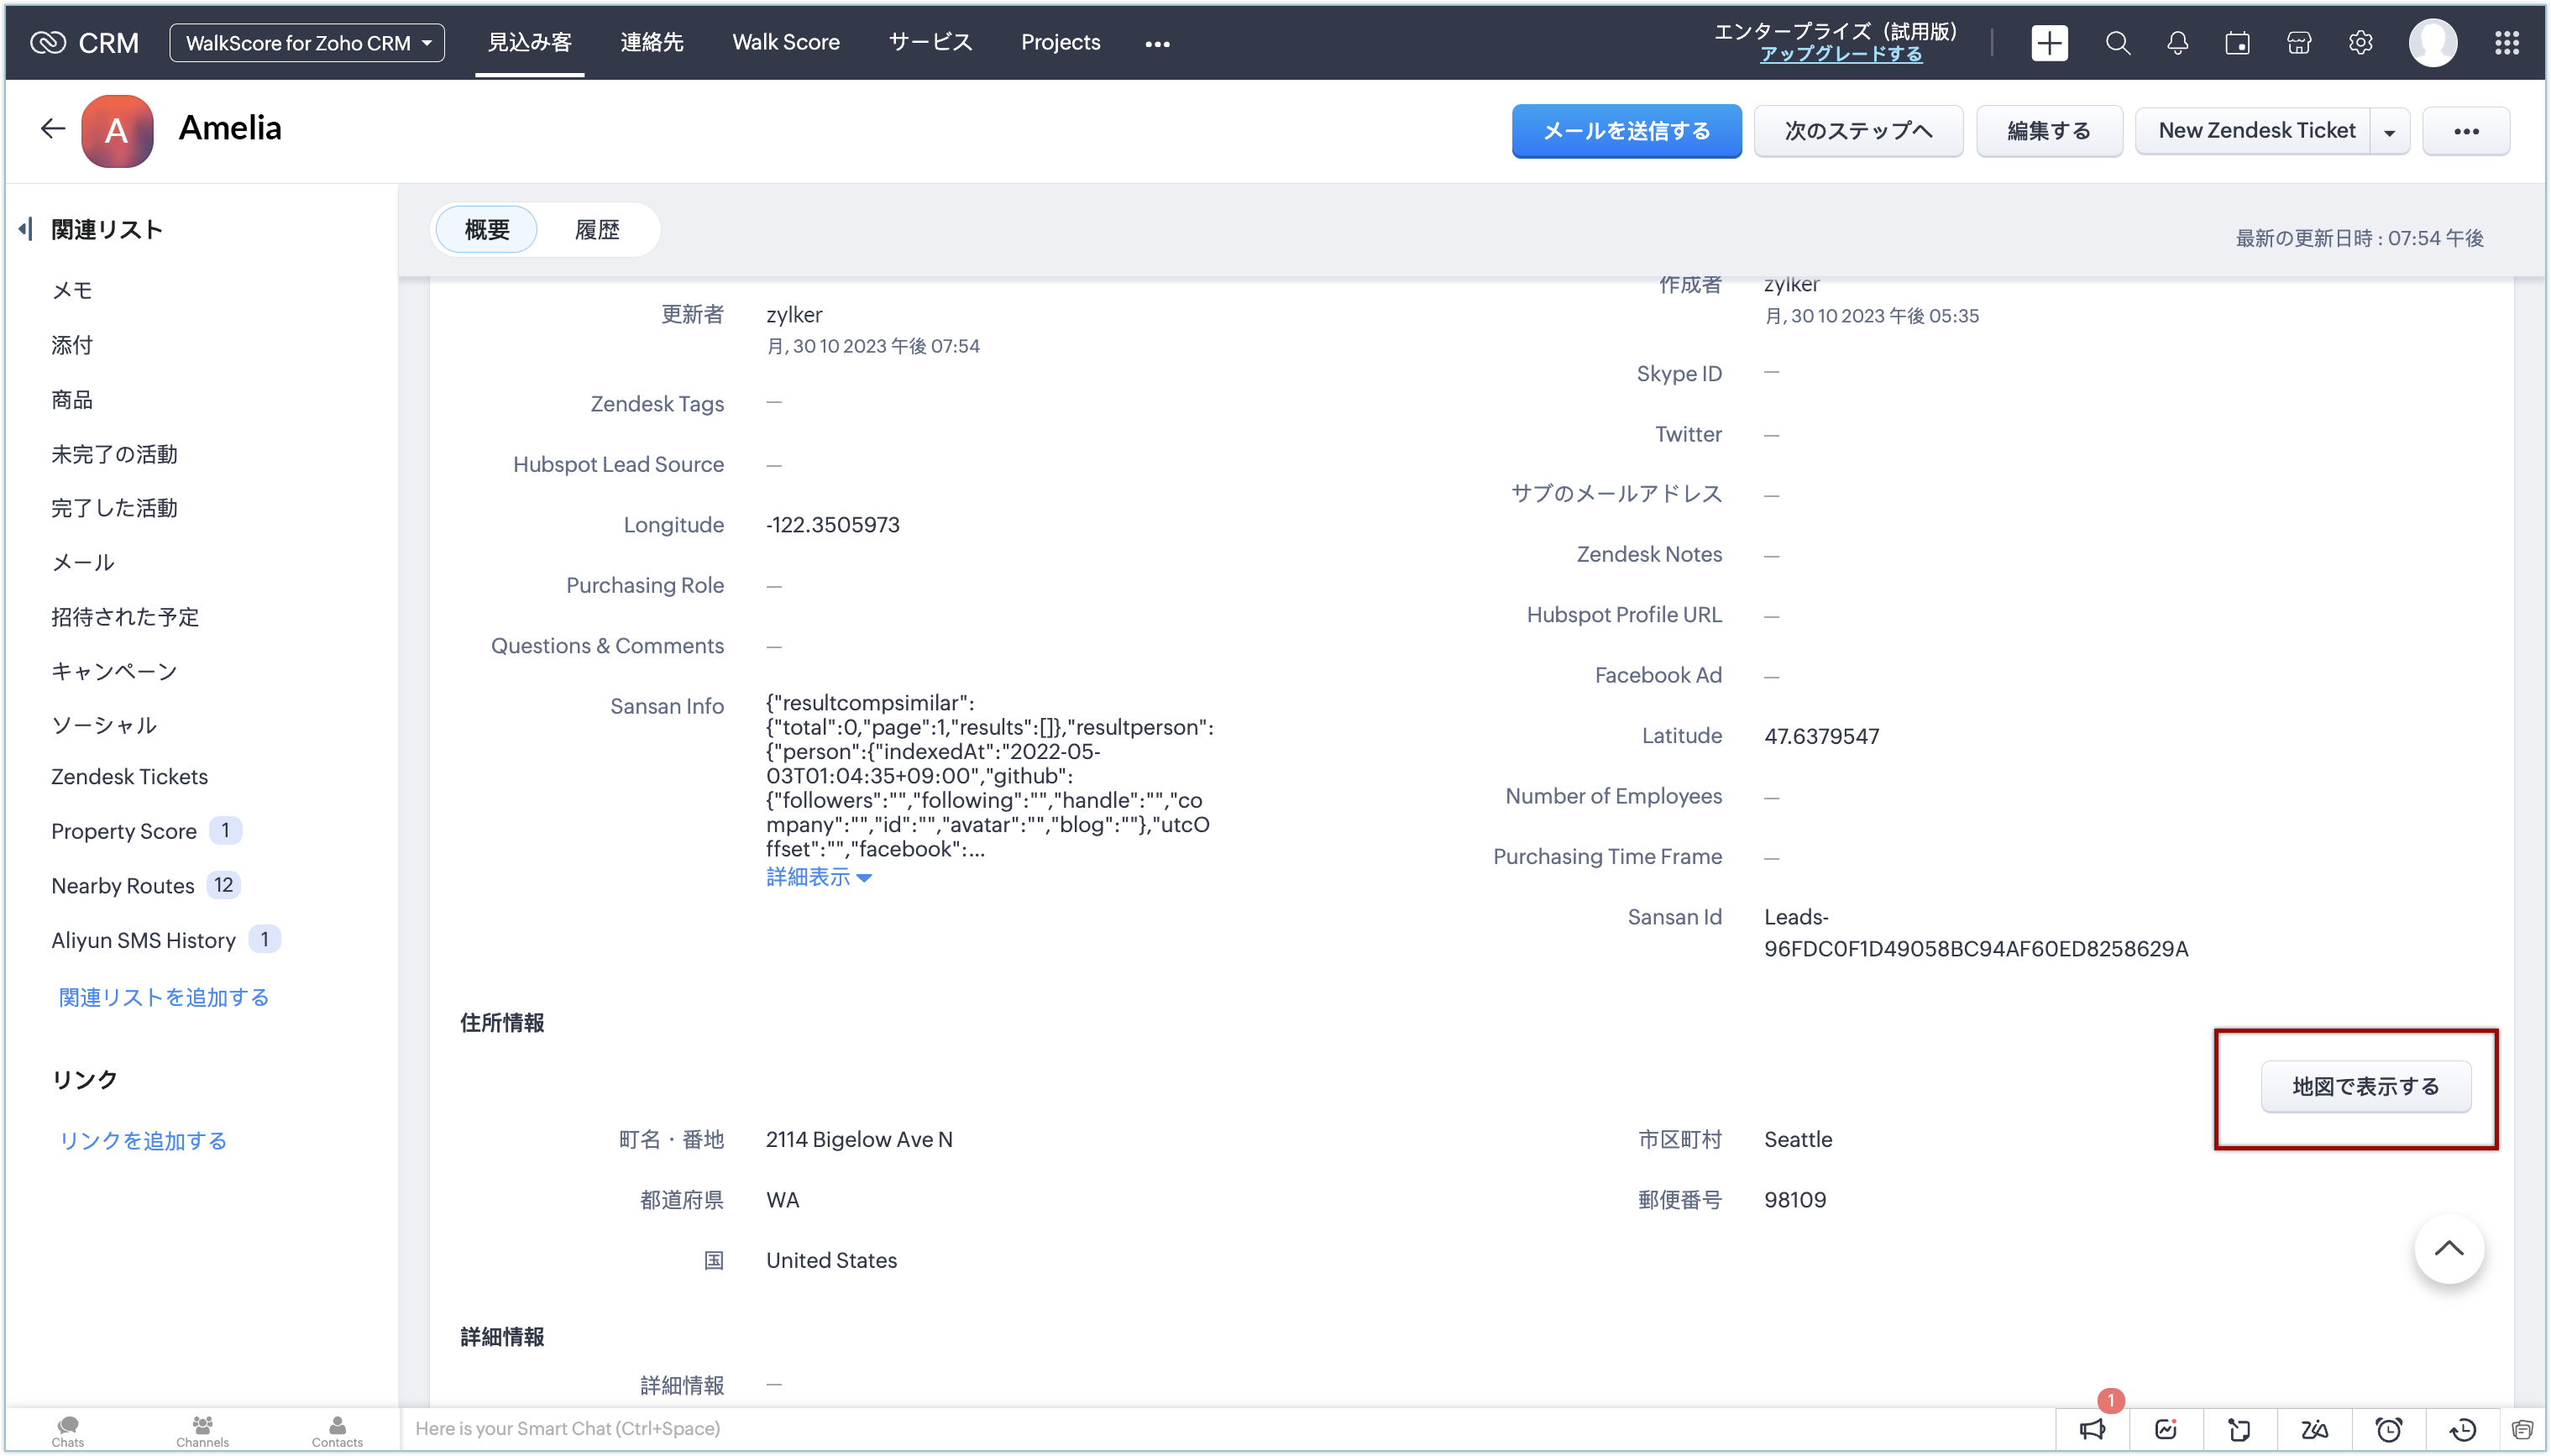Open the apps grid launcher icon
The width and height of the screenshot is (2551, 1456).
click(2506, 43)
